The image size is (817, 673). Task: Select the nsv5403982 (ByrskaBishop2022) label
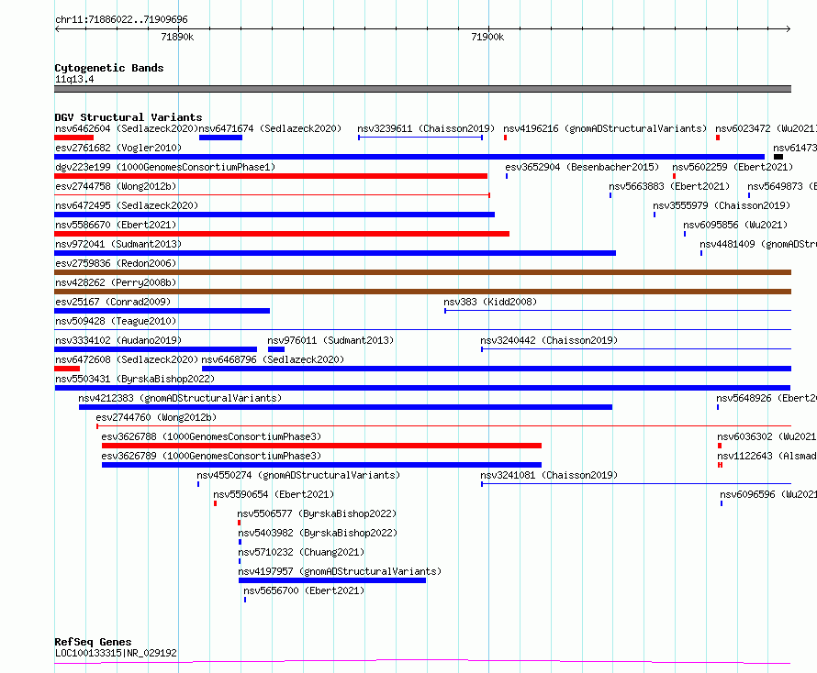point(318,533)
